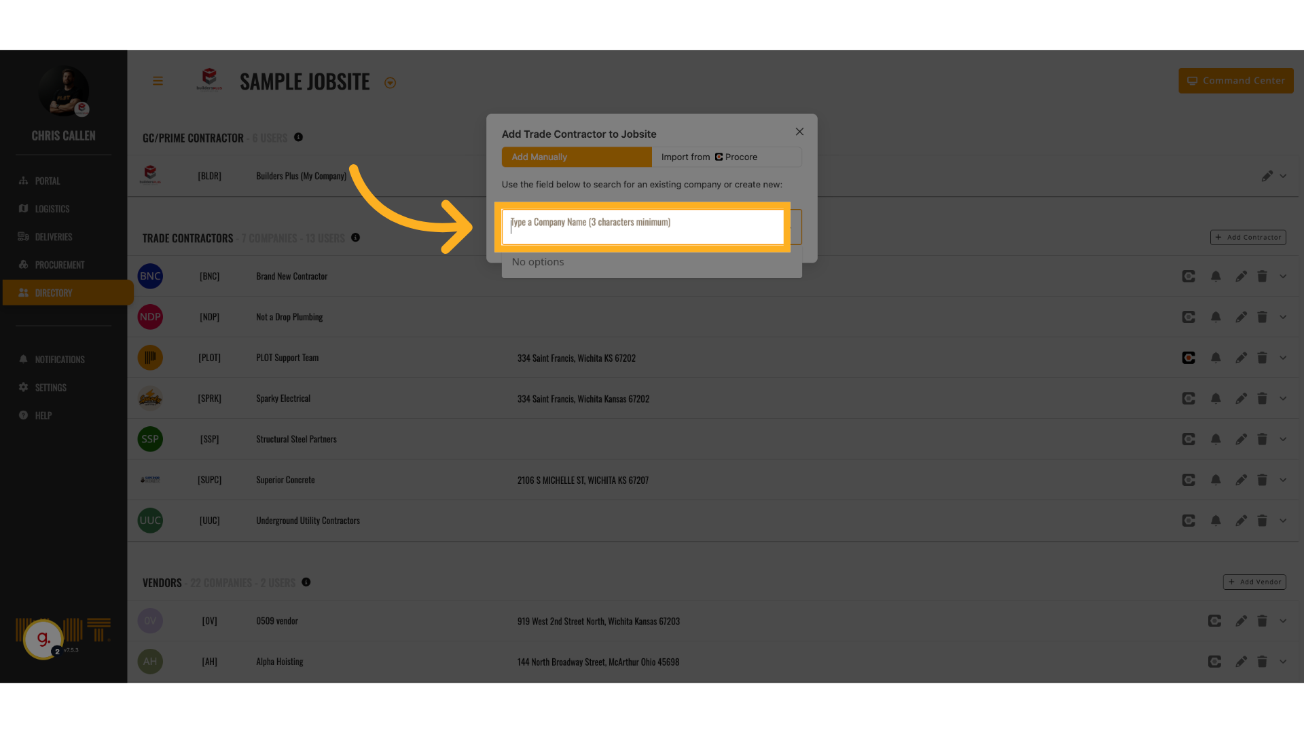This screenshot has height=733, width=1304.
Task: Delete Sparky Electrical using trash icon
Action: click(x=1262, y=398)
